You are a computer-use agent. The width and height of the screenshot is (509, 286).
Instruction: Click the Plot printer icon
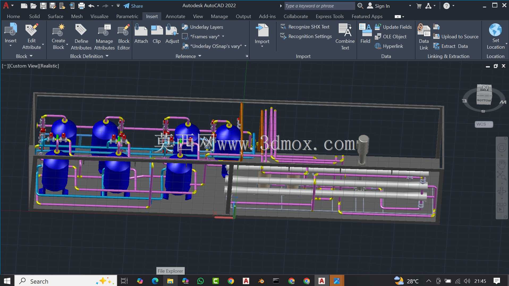coord(82,6)
